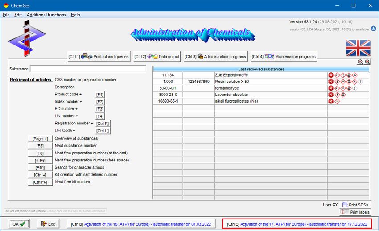Click the OK button with checkmark
Viewport: 379px width, 231px height.
[19, 224]
